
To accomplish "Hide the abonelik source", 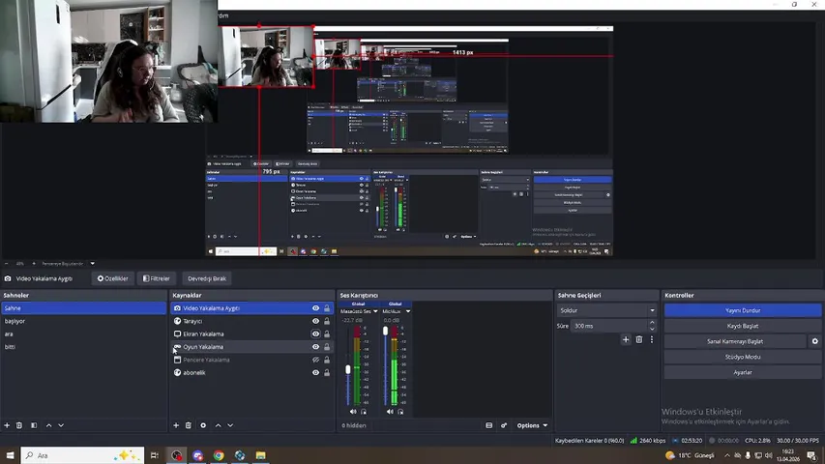I will click(315, 372).
